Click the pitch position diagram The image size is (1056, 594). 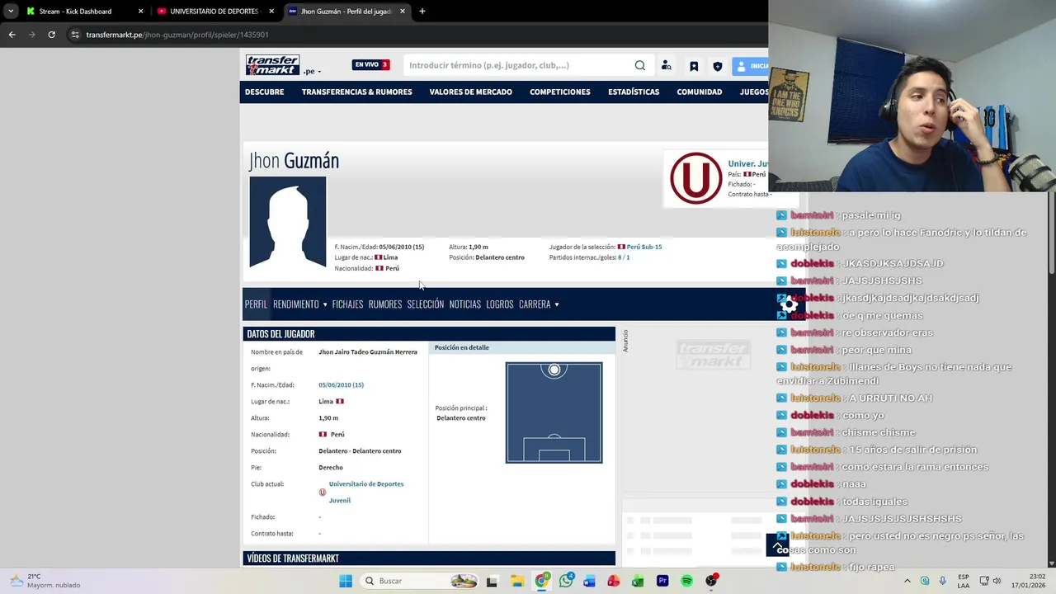tap(554, 412)
